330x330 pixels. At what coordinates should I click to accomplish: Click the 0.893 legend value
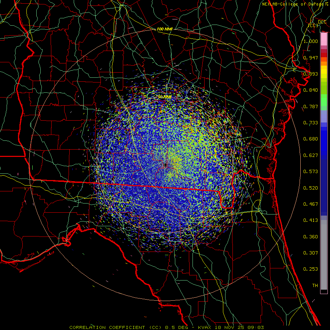[x=311, y=74]
